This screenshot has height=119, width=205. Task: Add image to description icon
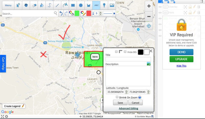pyautogui.click(x=149, y=64)
